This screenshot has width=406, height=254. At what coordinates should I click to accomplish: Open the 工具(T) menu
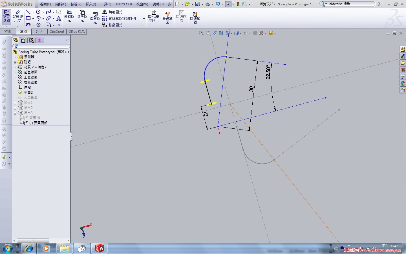coord(106,4)
